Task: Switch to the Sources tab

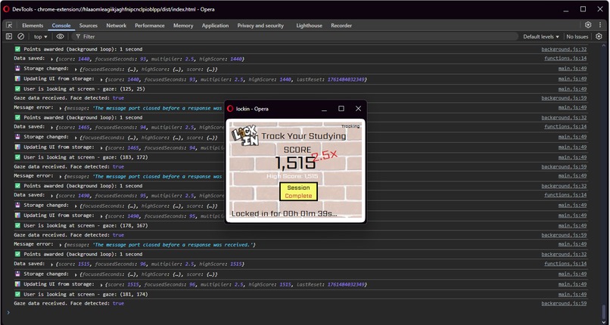Action: (89, 25)
